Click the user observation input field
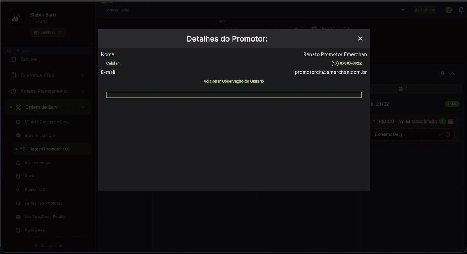467x254 pixels. pyautogui.click(x=233, y=95)
